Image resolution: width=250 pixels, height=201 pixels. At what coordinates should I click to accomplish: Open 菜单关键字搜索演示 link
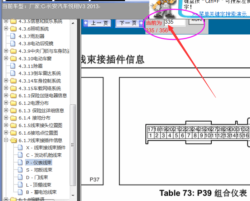219,14
